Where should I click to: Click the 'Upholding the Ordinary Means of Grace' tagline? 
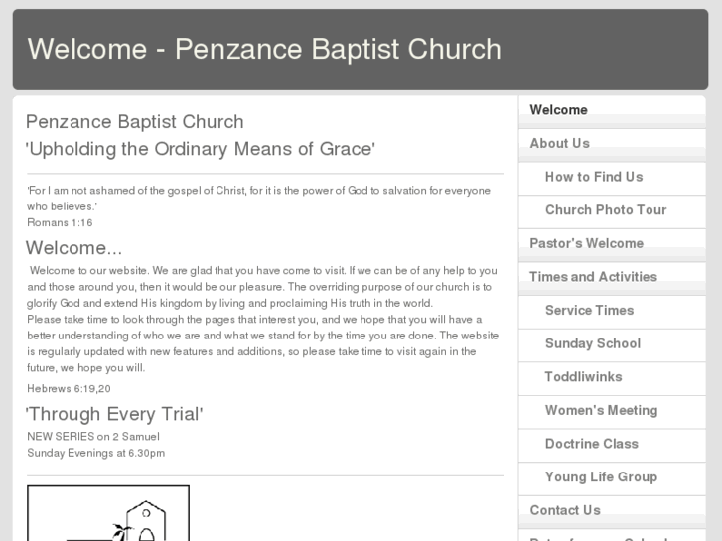(x=201, y=149)
